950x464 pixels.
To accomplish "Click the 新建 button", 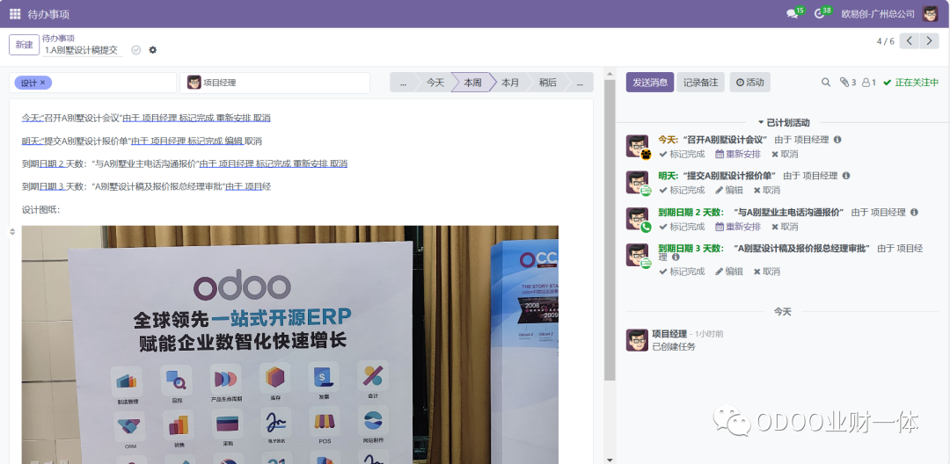I will point(25,45).
